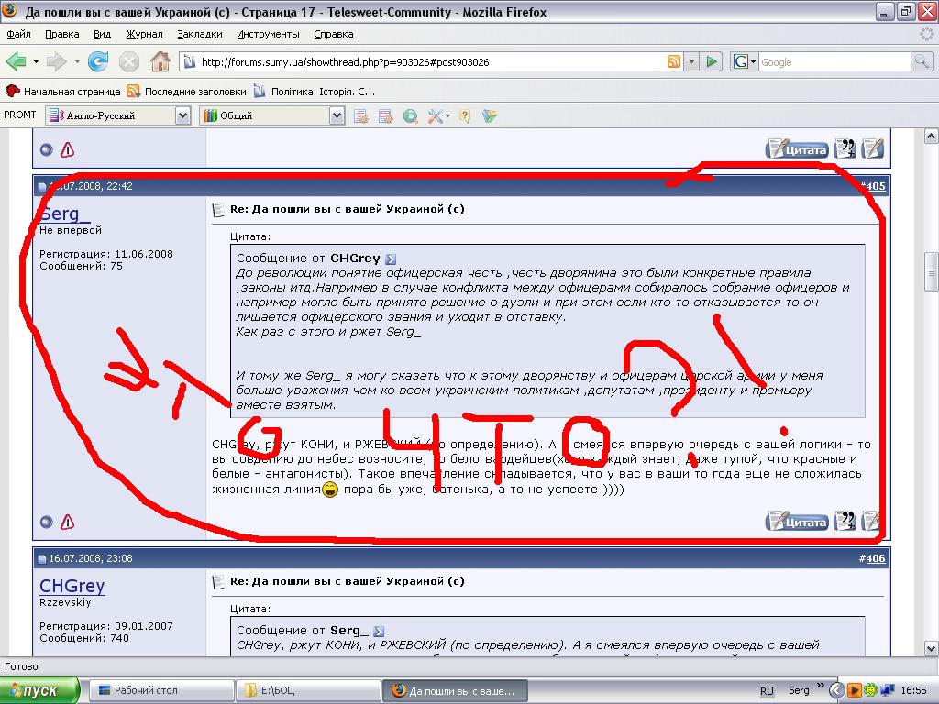Click the report post warning triangle in post 405
This screenshot has height=704, width=939.
click(67, 522)
